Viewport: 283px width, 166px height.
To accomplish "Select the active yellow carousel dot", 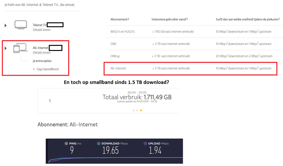I will [x=141, y=110].
